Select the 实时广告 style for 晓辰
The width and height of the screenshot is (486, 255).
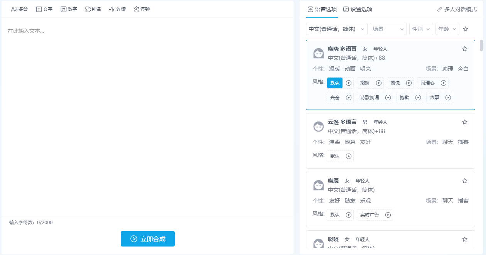point(370,215)
